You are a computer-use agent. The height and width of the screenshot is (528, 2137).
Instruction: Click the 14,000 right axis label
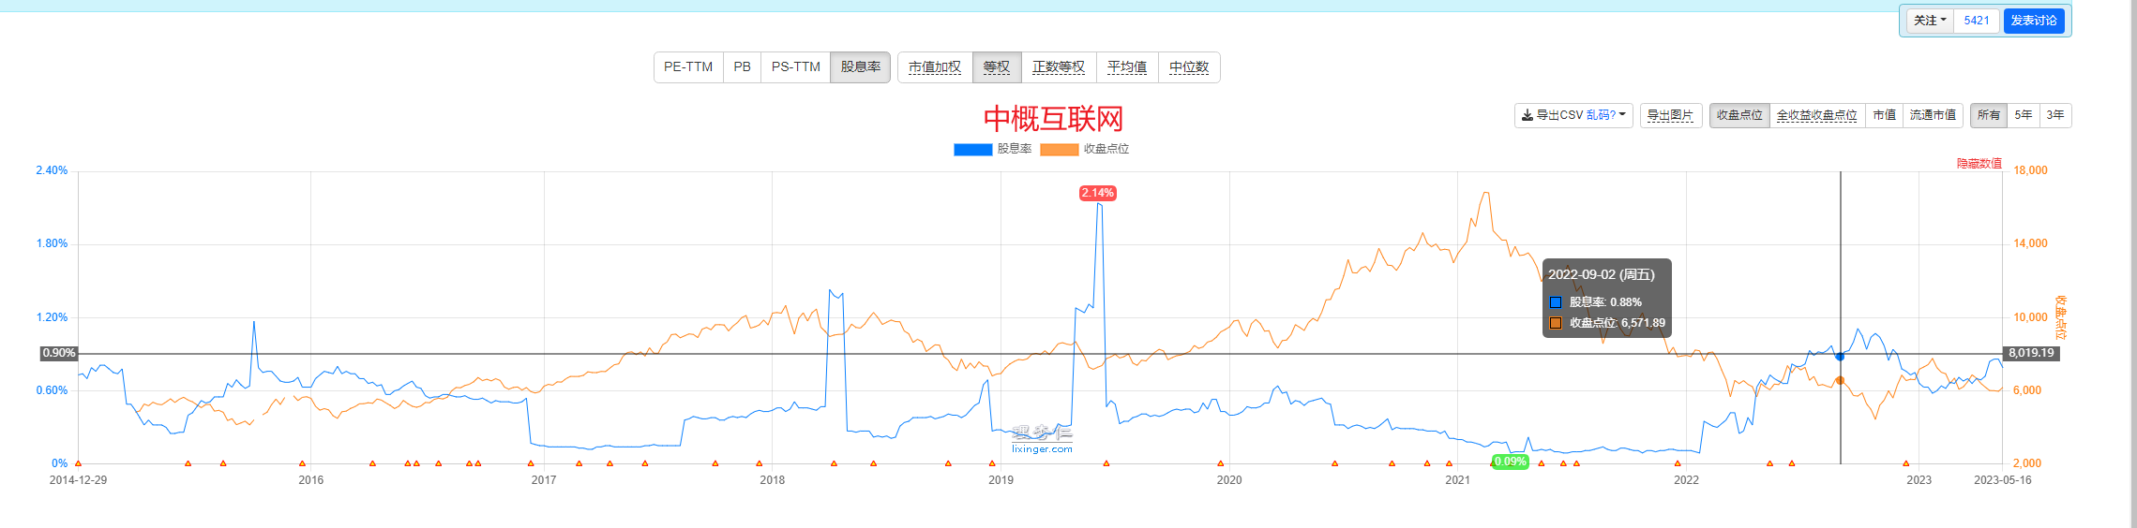point(2030,243)
